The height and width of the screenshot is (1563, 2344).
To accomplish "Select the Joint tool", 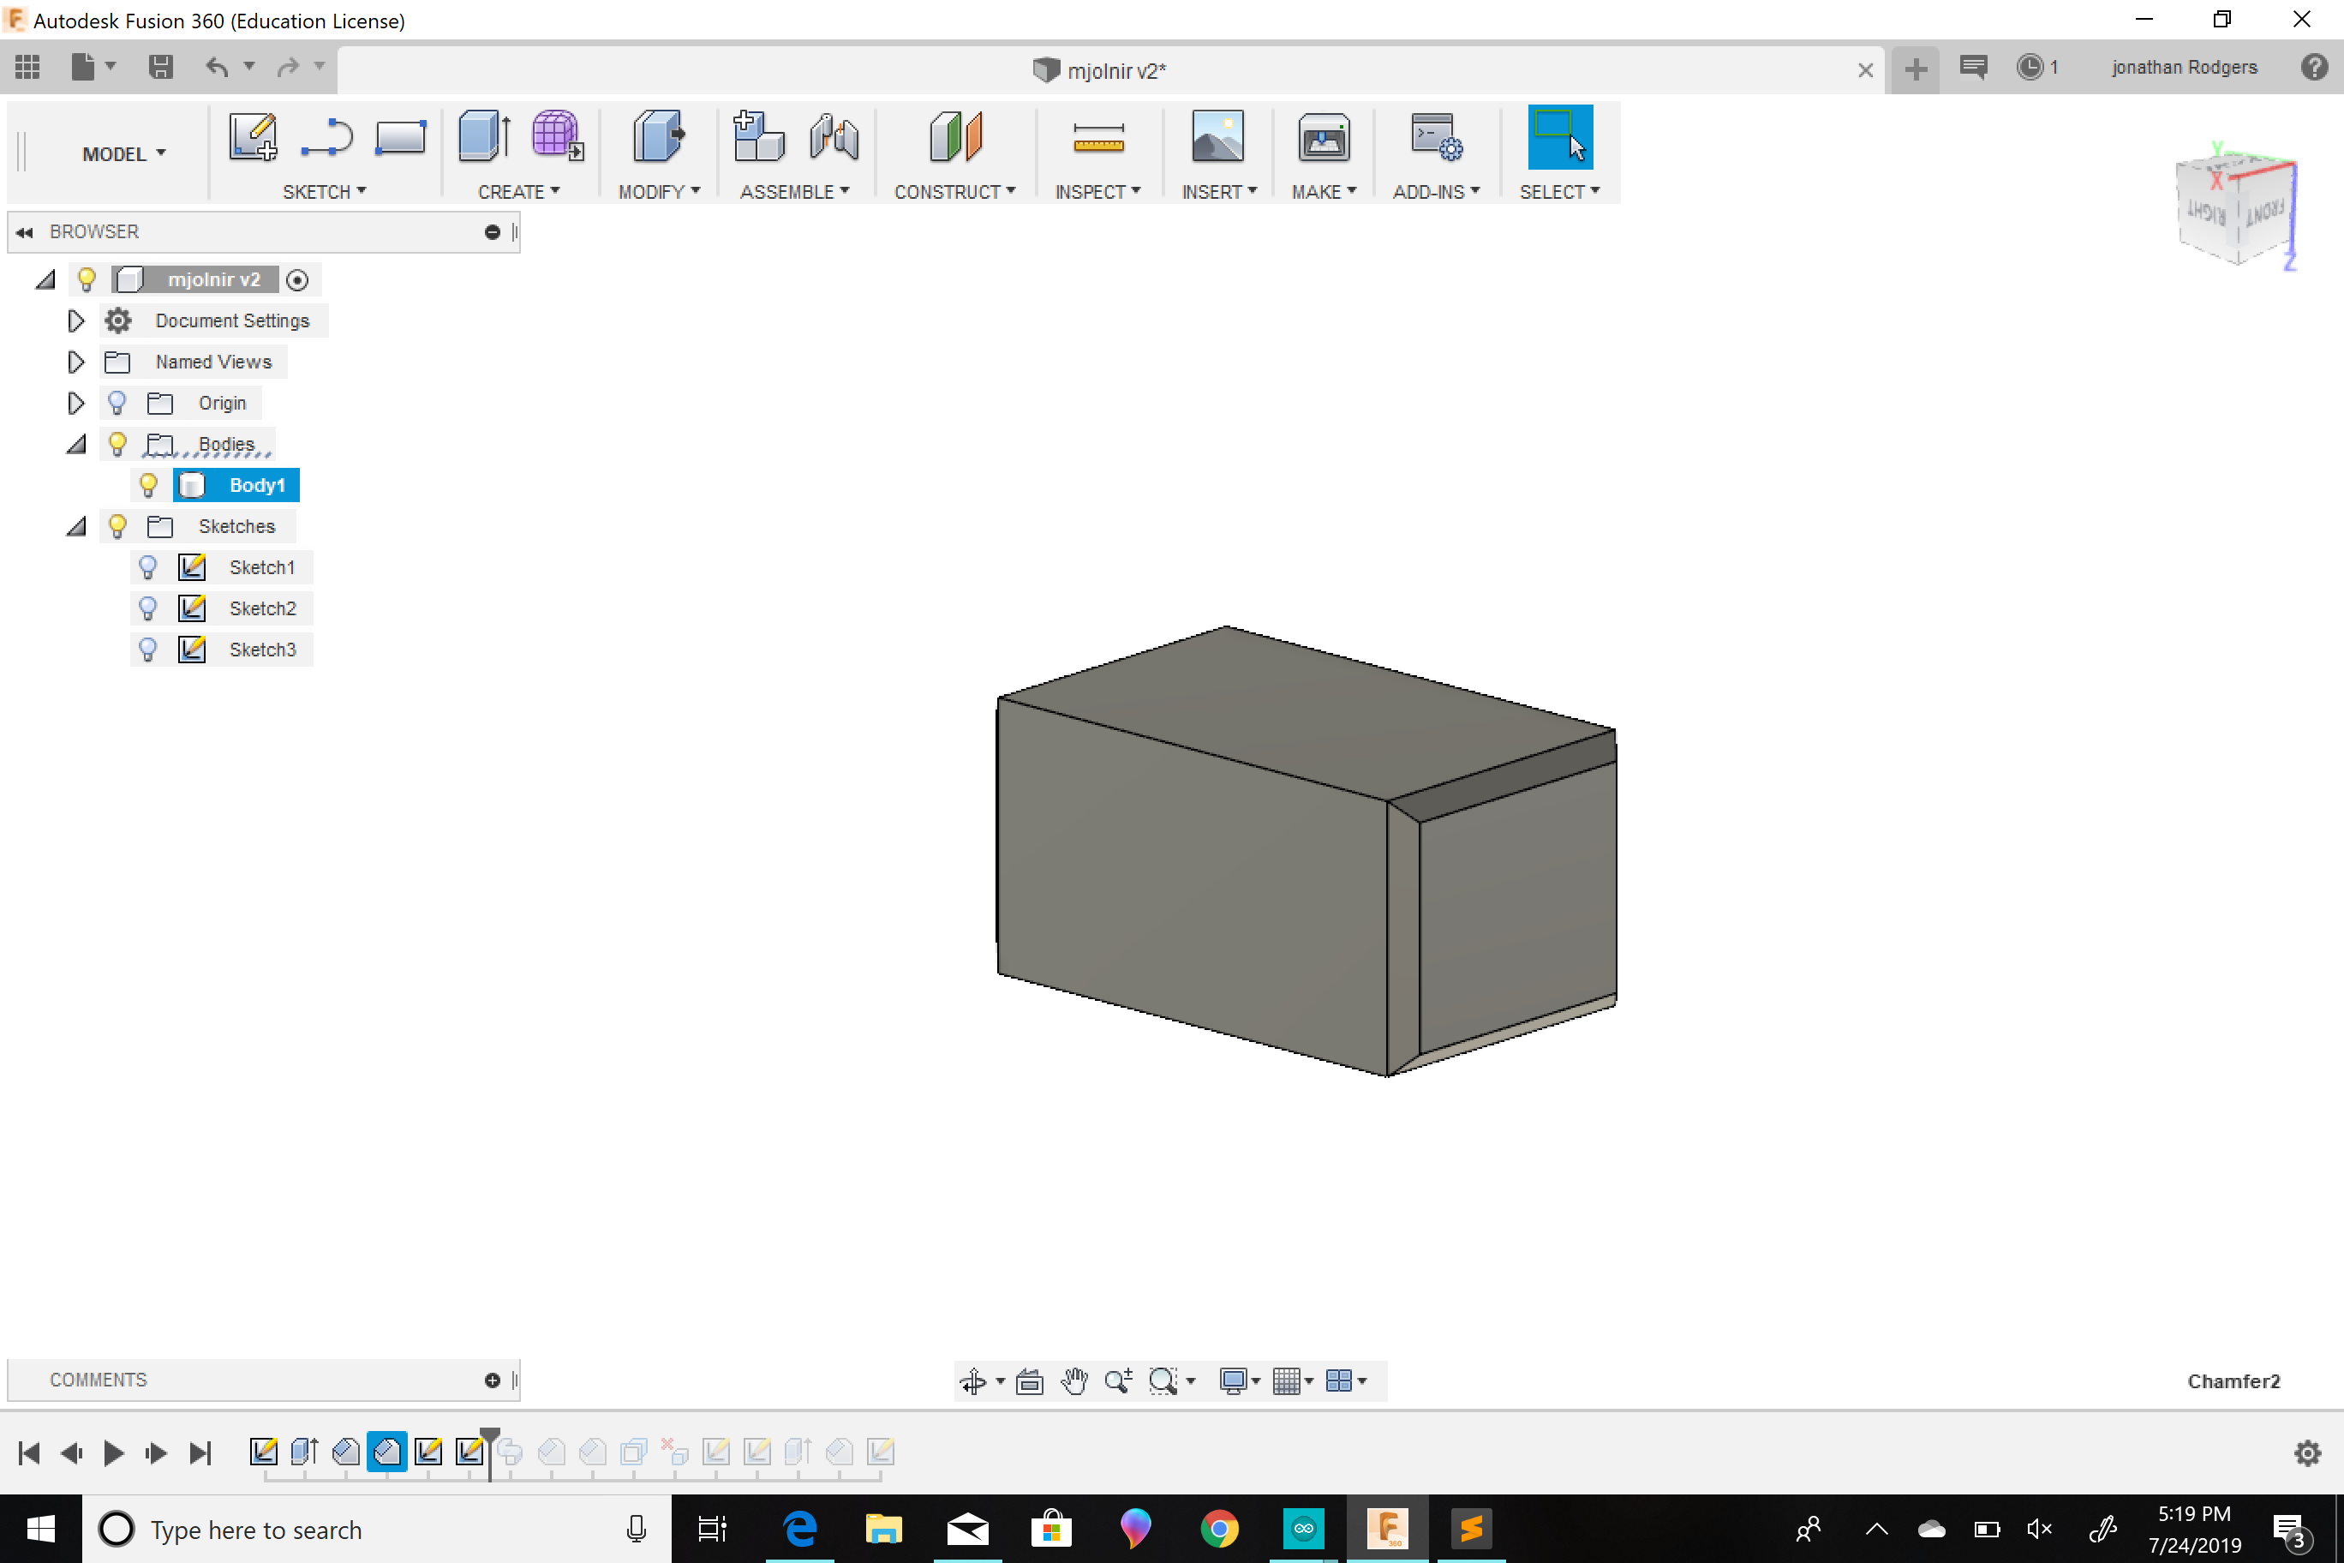I will click(x=834, y=136).
